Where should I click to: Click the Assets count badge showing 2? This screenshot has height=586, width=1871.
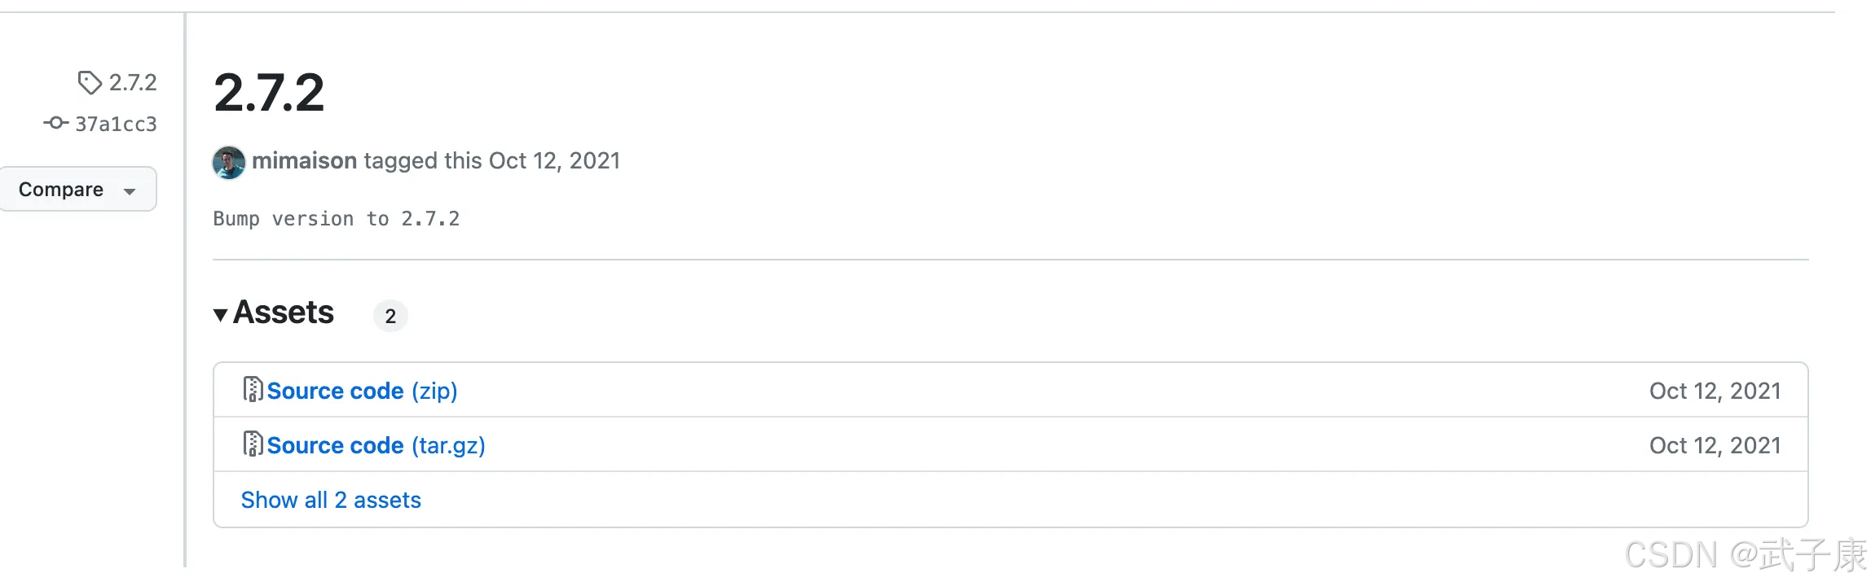[x=390, y=316]
